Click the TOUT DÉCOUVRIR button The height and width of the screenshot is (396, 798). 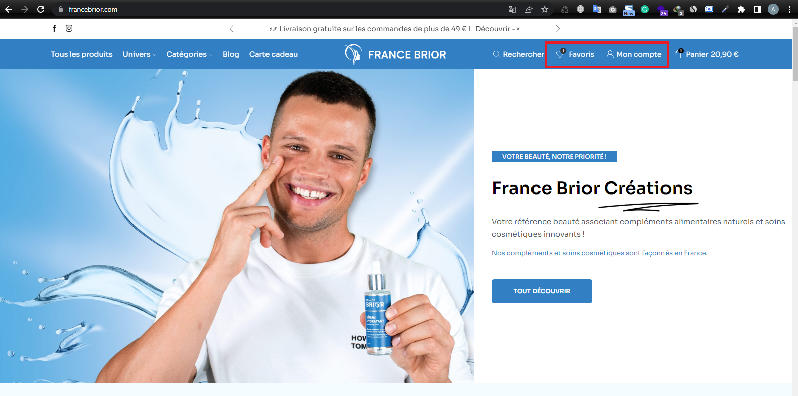(542, 291)
